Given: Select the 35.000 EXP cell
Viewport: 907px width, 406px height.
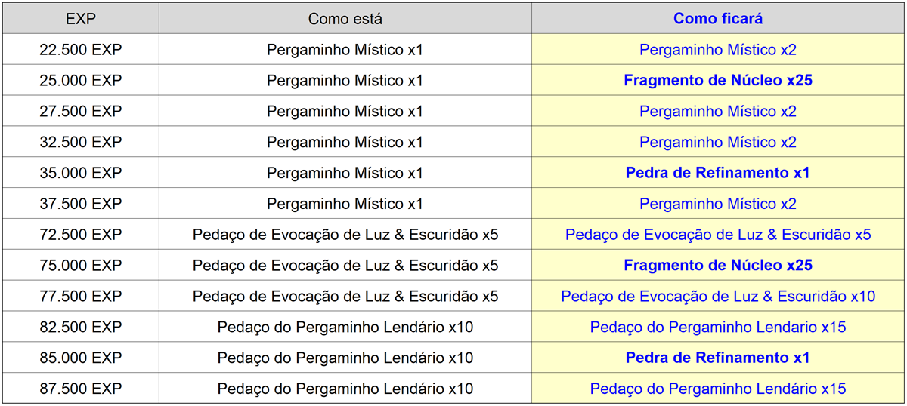Looking at the screenshot, I should [80, 173].
